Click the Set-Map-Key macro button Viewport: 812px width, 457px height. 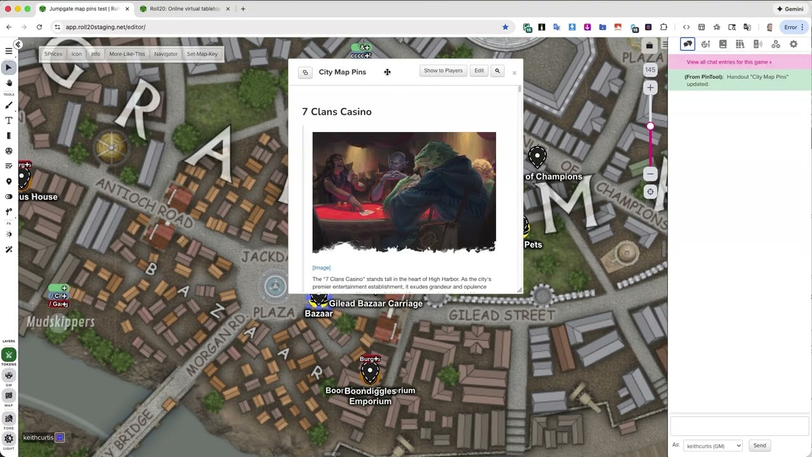[202, 54]
